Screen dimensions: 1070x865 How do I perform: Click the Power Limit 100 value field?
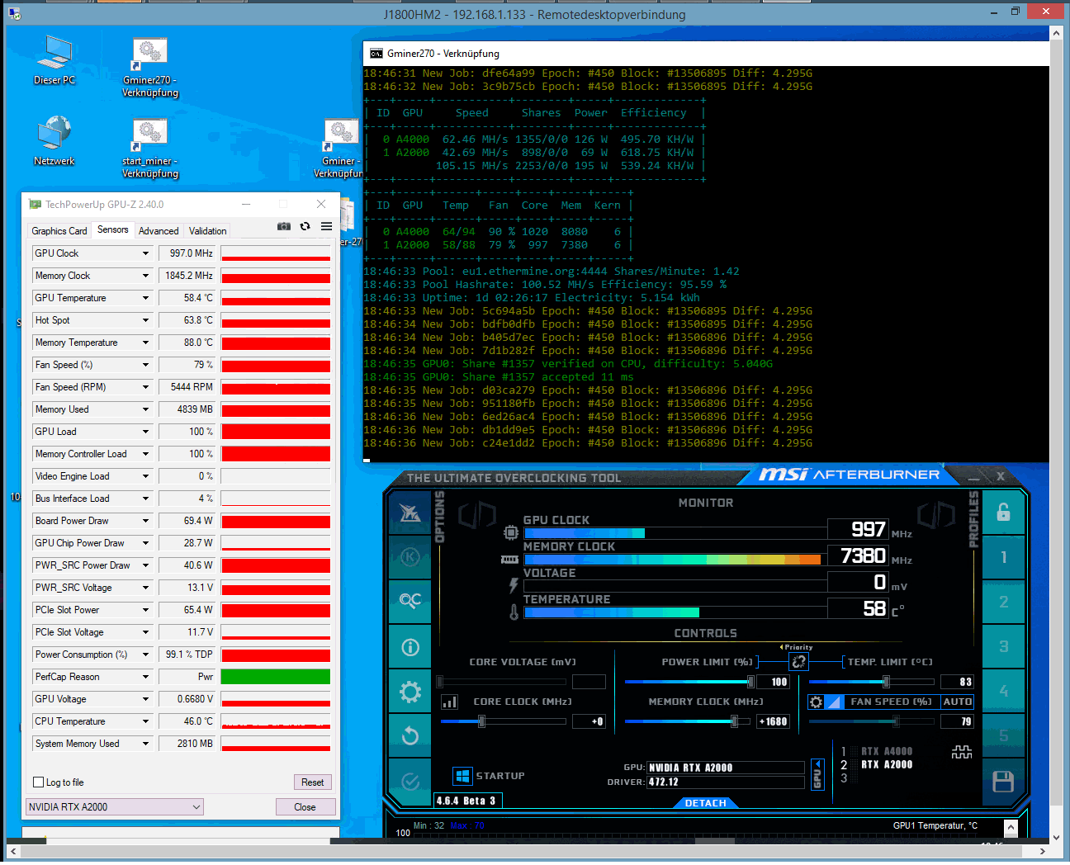click(x=774, y=682)
